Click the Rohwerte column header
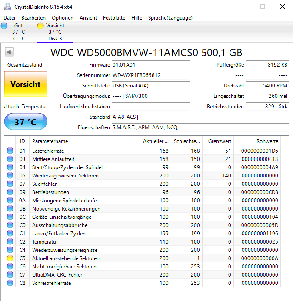The width and height of the screenshot is (293, 301). (257, 141)
